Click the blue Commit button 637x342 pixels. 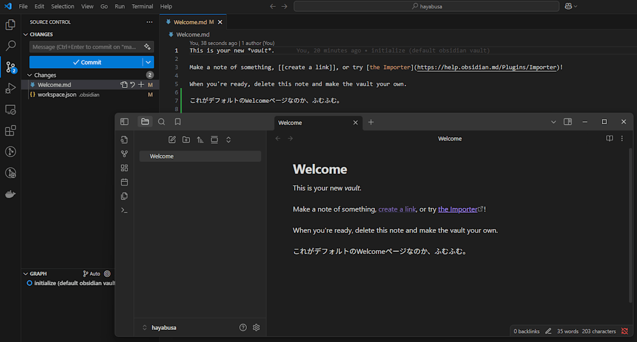86,62
